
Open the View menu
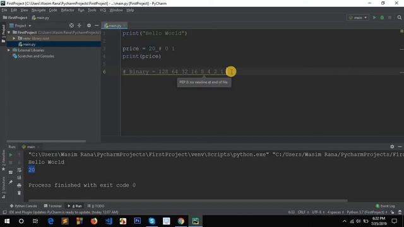(x=24, y=10)
